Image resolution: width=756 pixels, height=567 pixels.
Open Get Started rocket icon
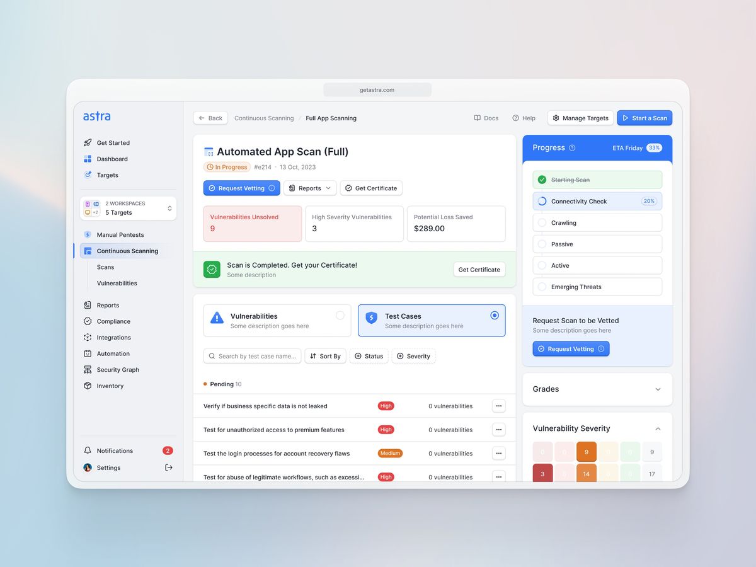pyautogui.click(x=88, y=142)
